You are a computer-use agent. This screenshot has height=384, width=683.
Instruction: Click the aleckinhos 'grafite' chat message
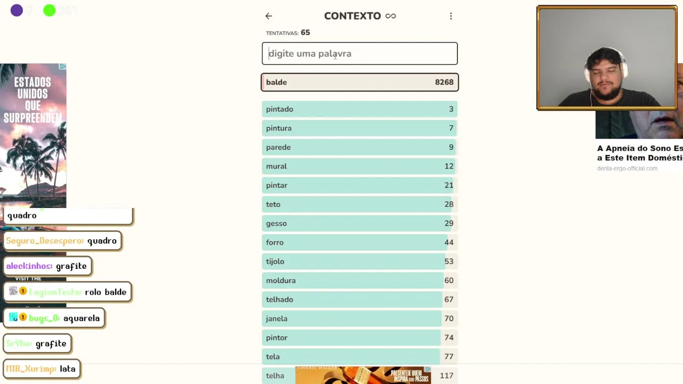[x=47, y=266]
